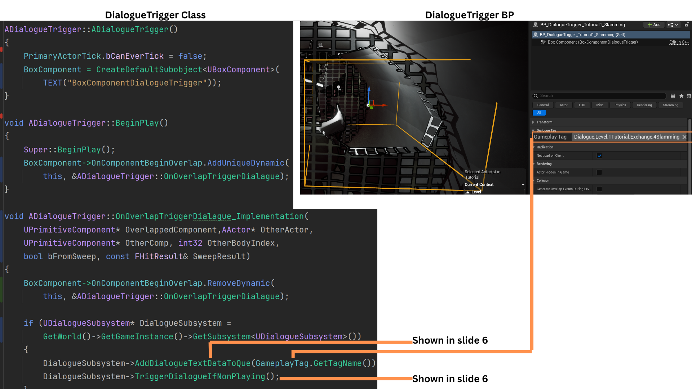Click the details Search field
This screenshot has height=389, width=692.
pos(600,96)
